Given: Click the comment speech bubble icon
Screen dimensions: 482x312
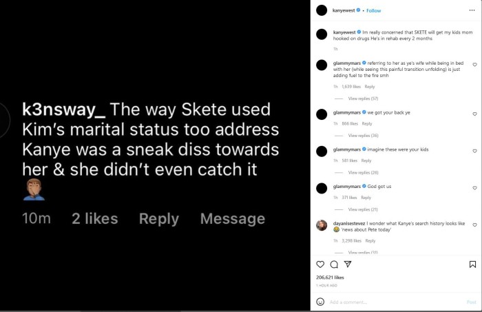Looking at the screenshot, I should 334,264.
